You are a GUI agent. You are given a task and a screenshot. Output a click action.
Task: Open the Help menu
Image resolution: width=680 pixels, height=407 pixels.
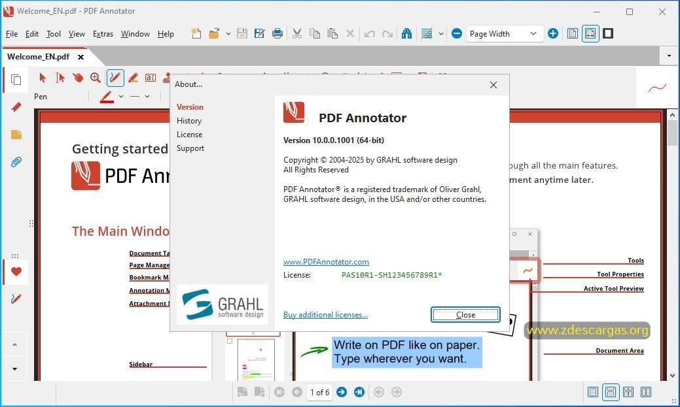166,34
